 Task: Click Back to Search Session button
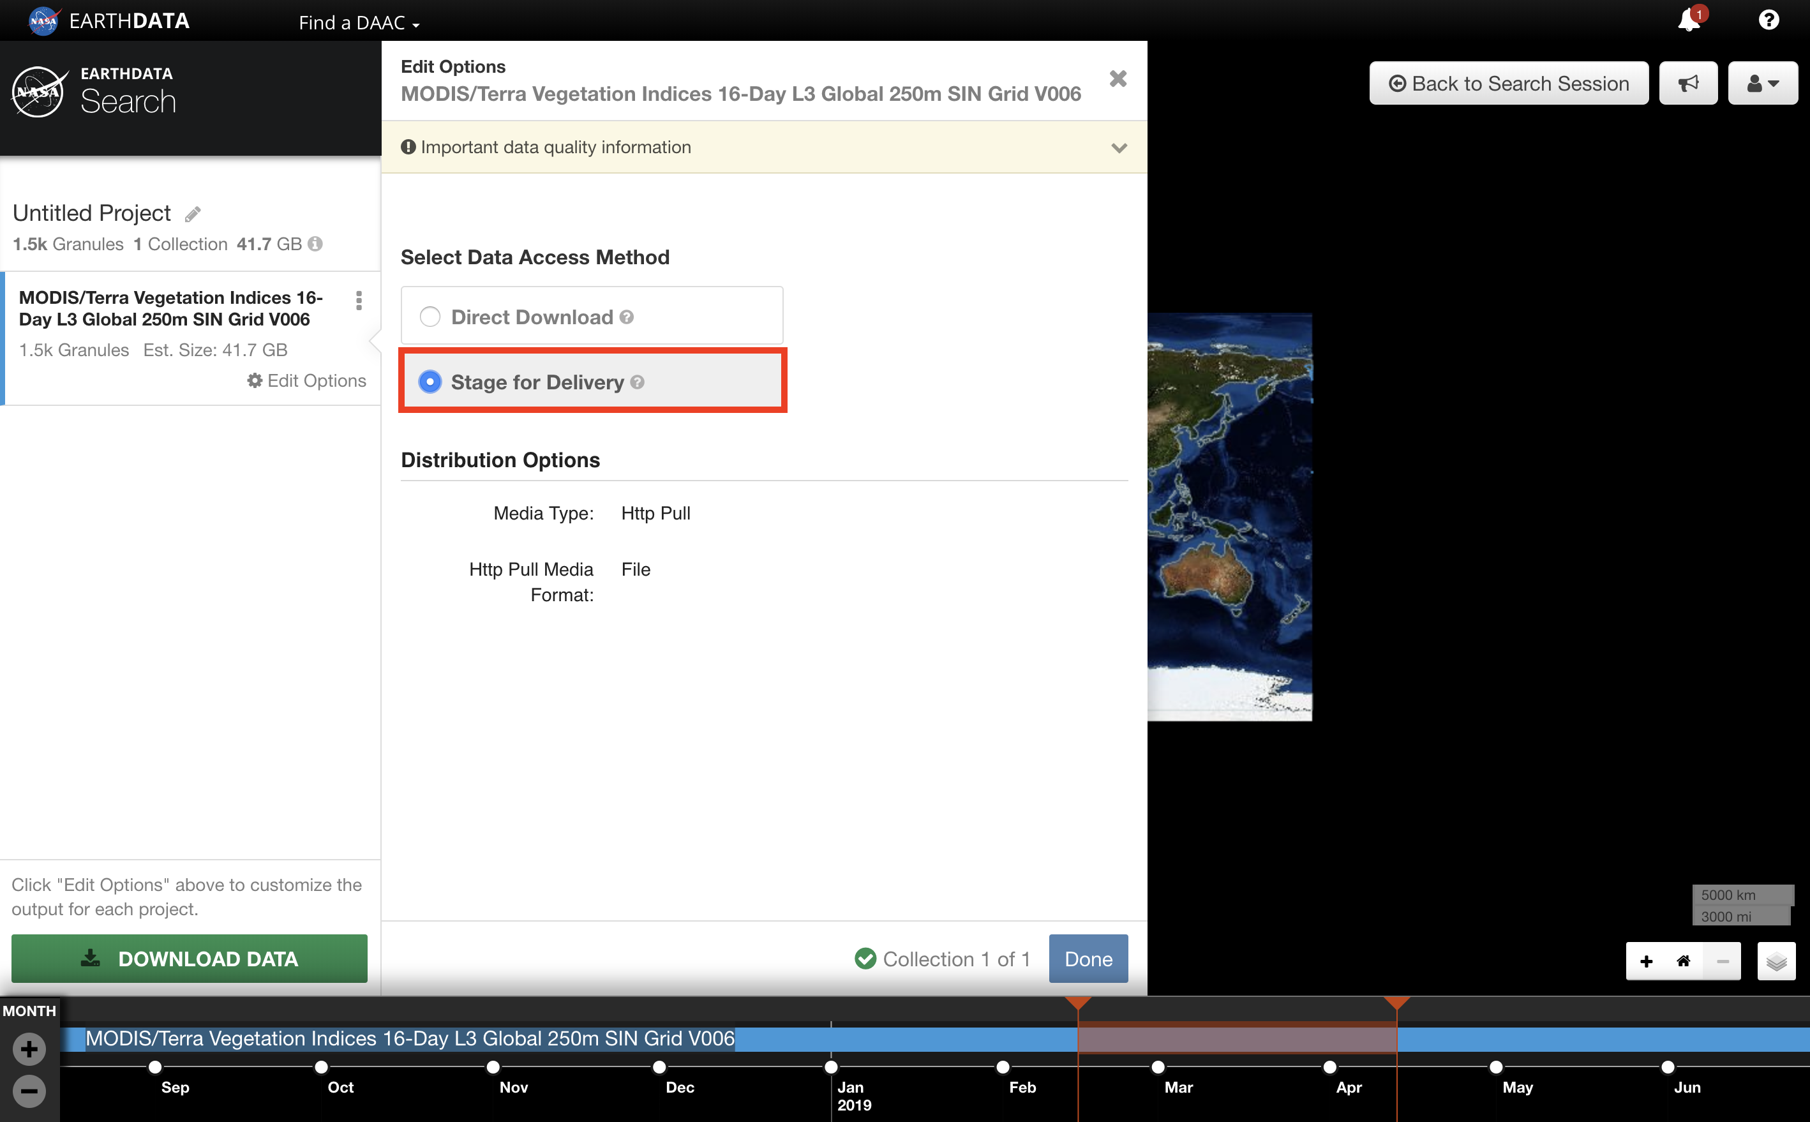coord(1509,83)
